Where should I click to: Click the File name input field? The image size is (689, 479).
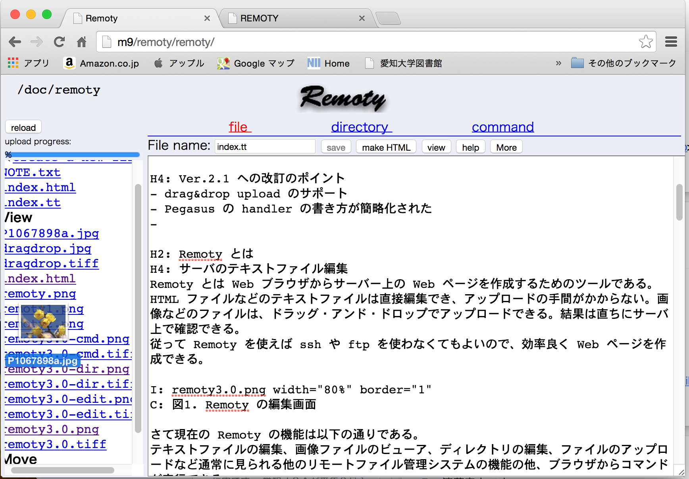pyautogui.click(x=265, y=147)
